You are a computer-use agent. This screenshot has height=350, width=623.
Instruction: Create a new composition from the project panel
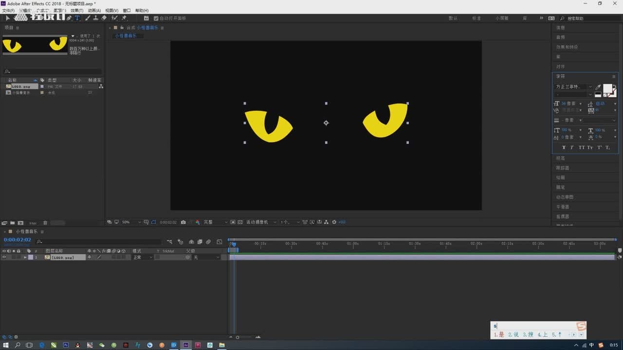coord(21,223)
